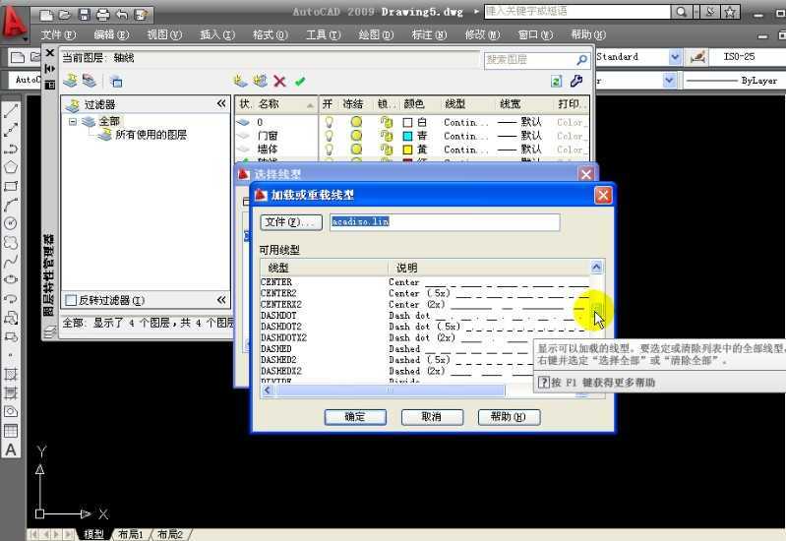Select the DASHDOT linetype row
The height and width of the screenshot is (541, 786).
pos(425,316)
